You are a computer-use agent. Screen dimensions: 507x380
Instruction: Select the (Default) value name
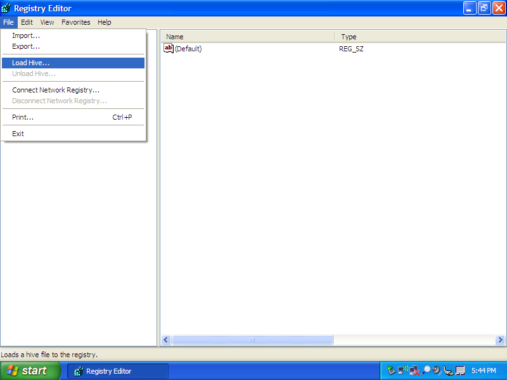click(188, 49)
